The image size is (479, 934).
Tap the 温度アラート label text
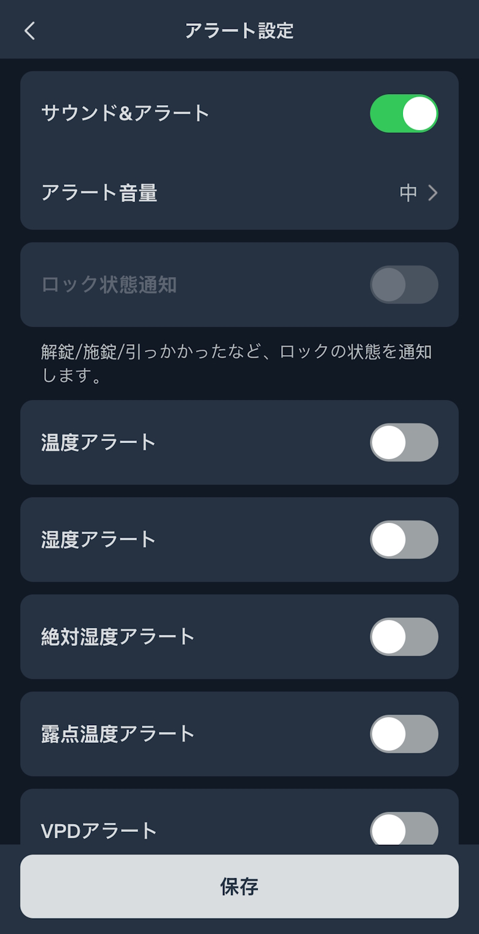pyautogui.click(x=98, y=442)
